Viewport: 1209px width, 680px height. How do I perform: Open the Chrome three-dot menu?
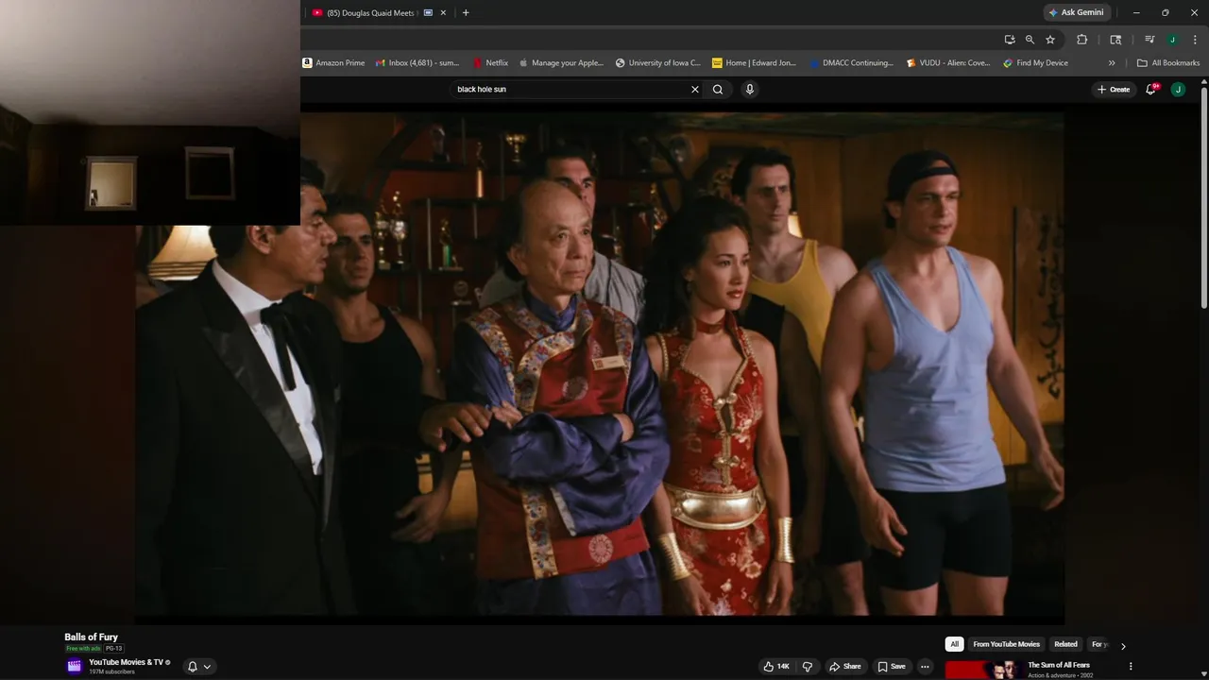1195,40
